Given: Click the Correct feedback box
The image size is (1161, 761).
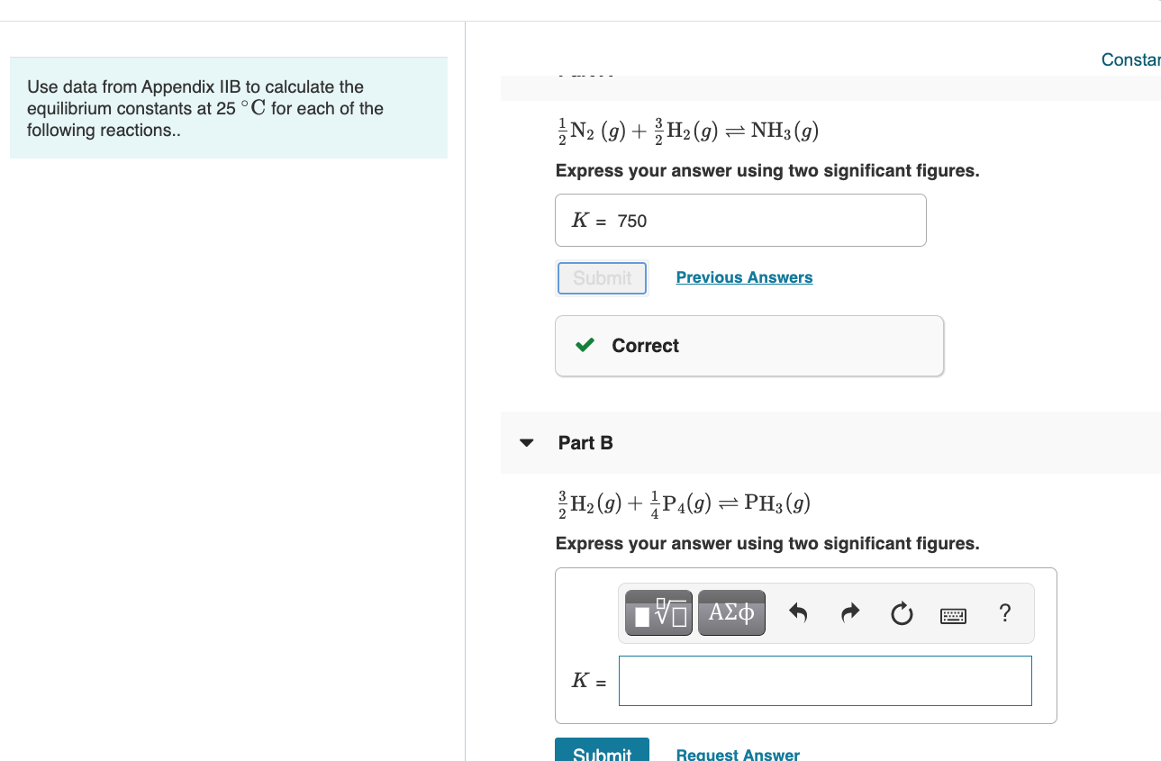Looking at the screenshot, I should point(748,345).
